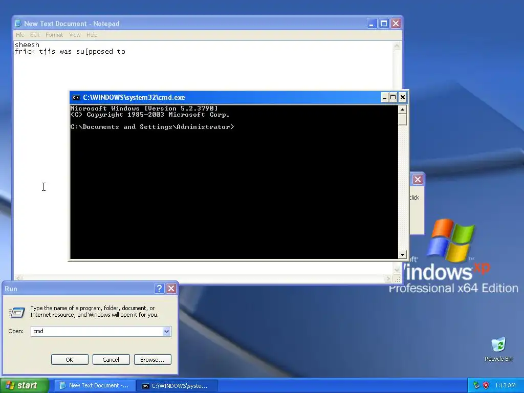Switch to New Text Document taskbar button

[95, 386]
